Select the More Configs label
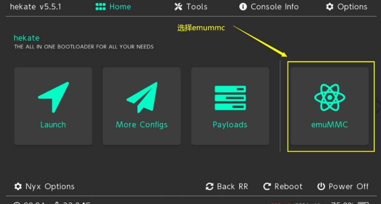The height and width of the screenshot is (204, 381). [x=142, y=125]
